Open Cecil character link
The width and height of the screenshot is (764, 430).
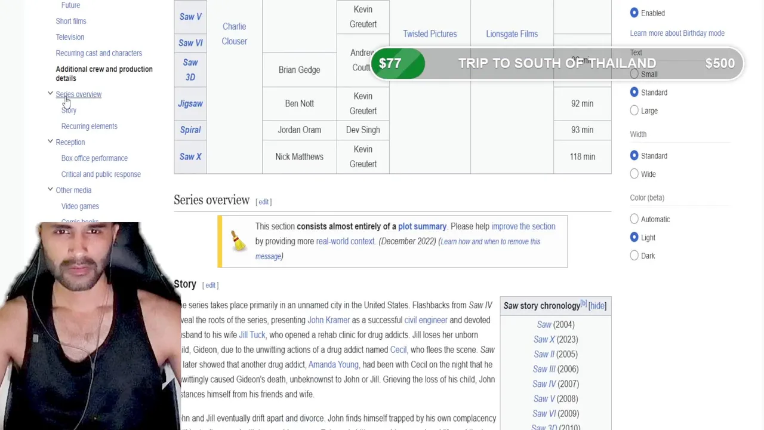[x=398, y=350]
